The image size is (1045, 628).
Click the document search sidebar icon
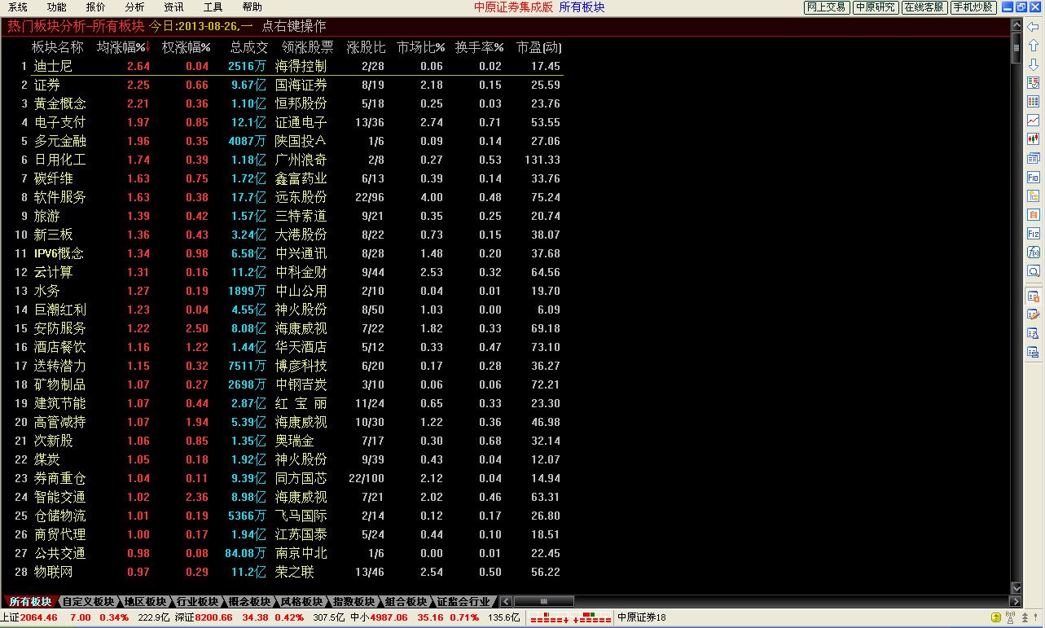(x=1033, y=333)
